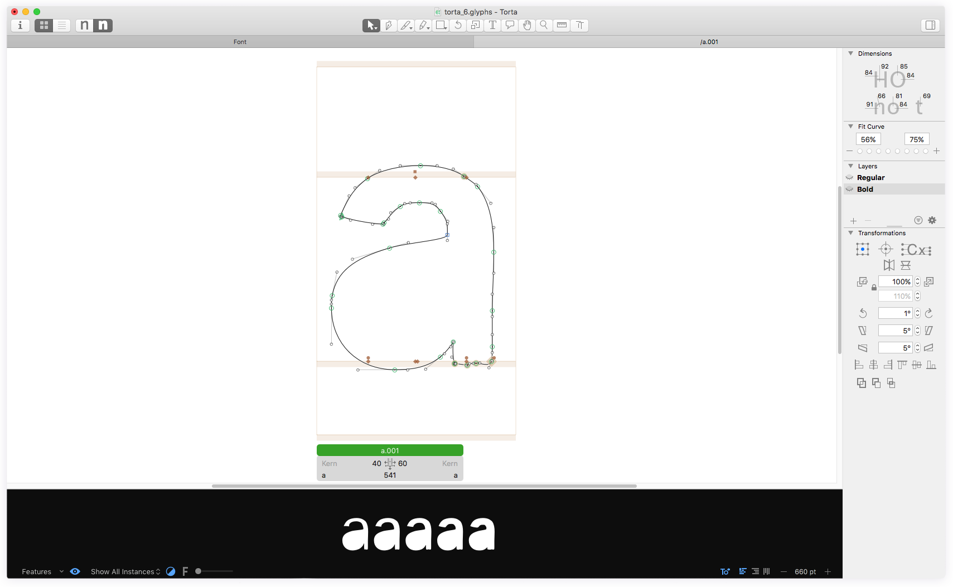Toggle the scale proportion lock
Screen dimensions: 953x587
[874, 288]
